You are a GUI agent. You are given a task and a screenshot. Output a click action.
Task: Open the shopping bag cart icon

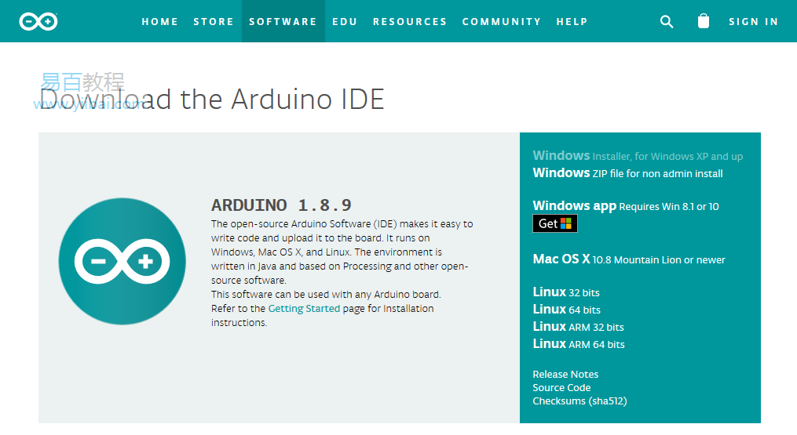click(x=704, y=21)
